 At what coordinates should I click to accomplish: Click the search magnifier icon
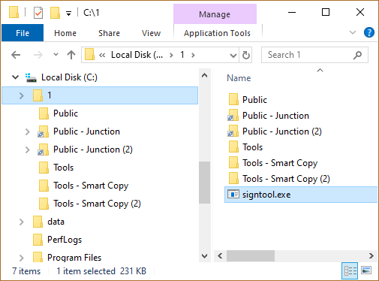pyautogui.click(x=357, y=55)
